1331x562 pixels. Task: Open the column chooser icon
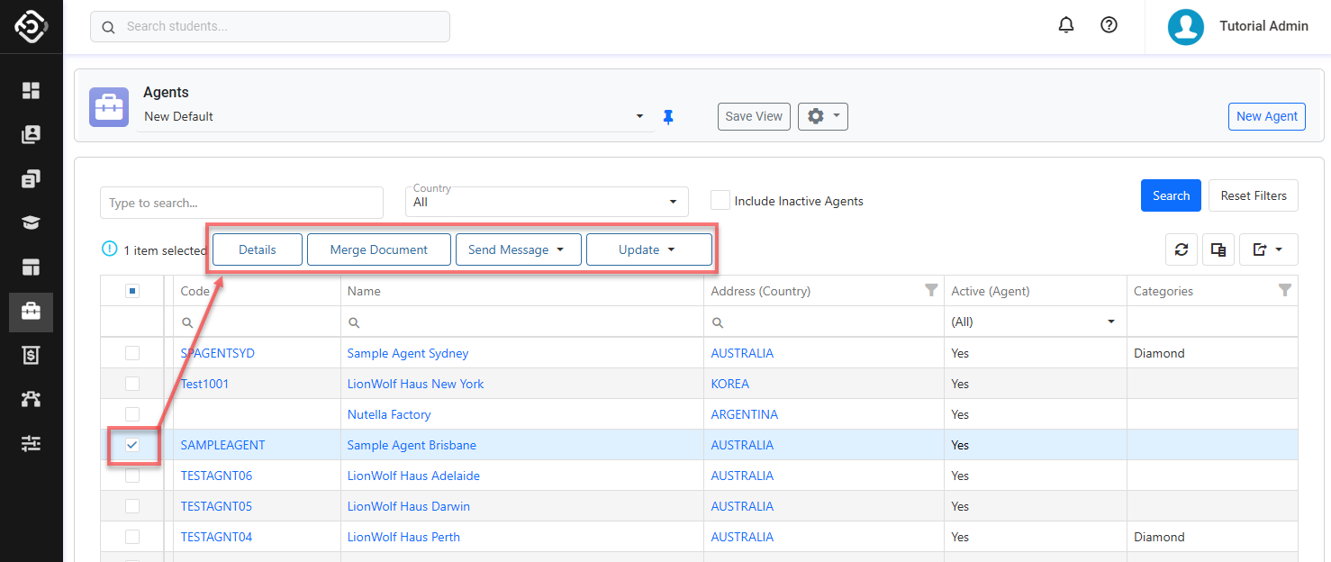pos(1218,249)
